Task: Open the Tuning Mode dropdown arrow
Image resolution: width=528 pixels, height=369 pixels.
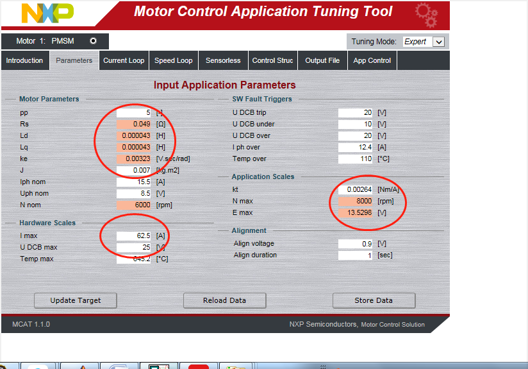Action: (438, 42)
